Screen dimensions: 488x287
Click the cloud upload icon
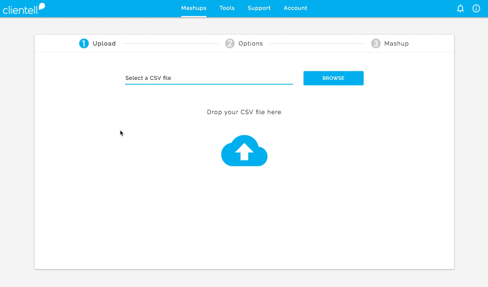[244, 151]
